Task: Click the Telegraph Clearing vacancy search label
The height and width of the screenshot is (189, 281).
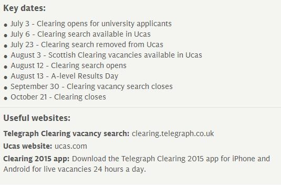Action: pyautogui.click(x=66, y=134)
